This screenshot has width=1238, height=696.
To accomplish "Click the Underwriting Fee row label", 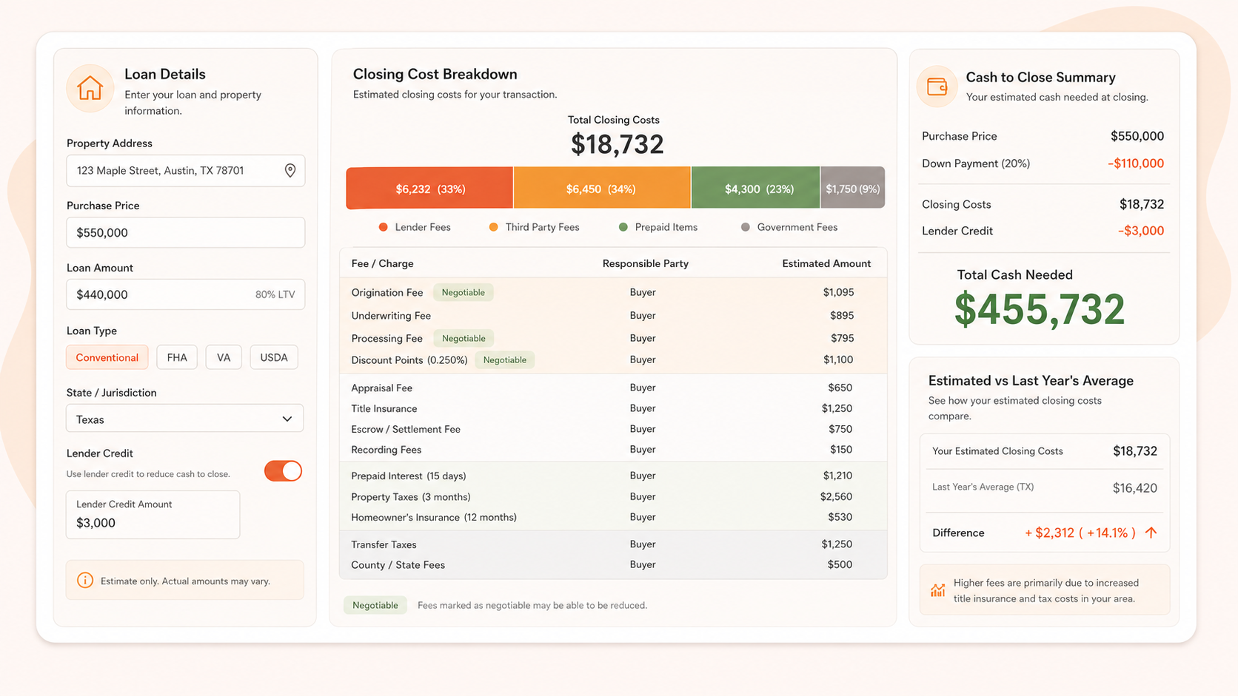I will tap(391, 316).
